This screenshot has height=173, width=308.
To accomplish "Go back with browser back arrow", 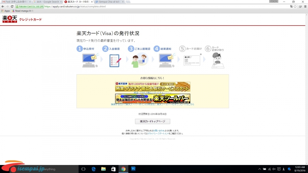I will [x=3, y=7].
